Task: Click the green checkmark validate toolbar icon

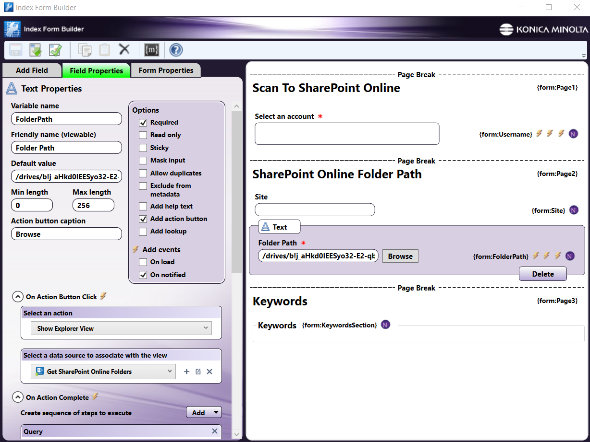Action: (55, 50)
